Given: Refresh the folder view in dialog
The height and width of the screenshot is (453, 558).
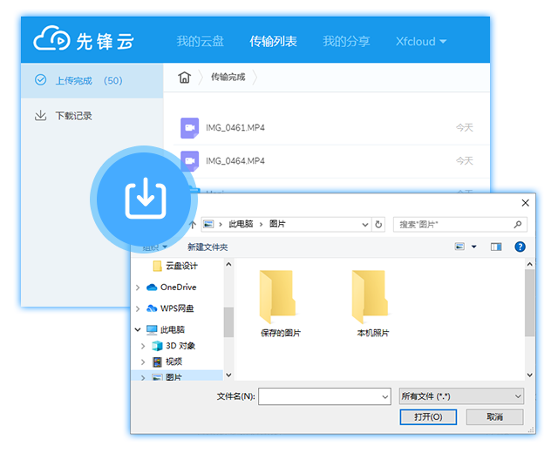Looking at the screenshot, I should [378, 225].
